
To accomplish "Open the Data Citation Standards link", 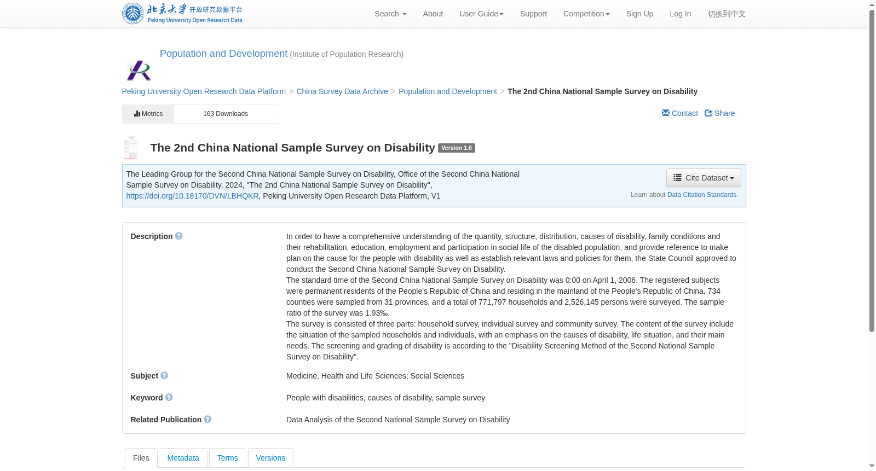I will pos(702,195).
